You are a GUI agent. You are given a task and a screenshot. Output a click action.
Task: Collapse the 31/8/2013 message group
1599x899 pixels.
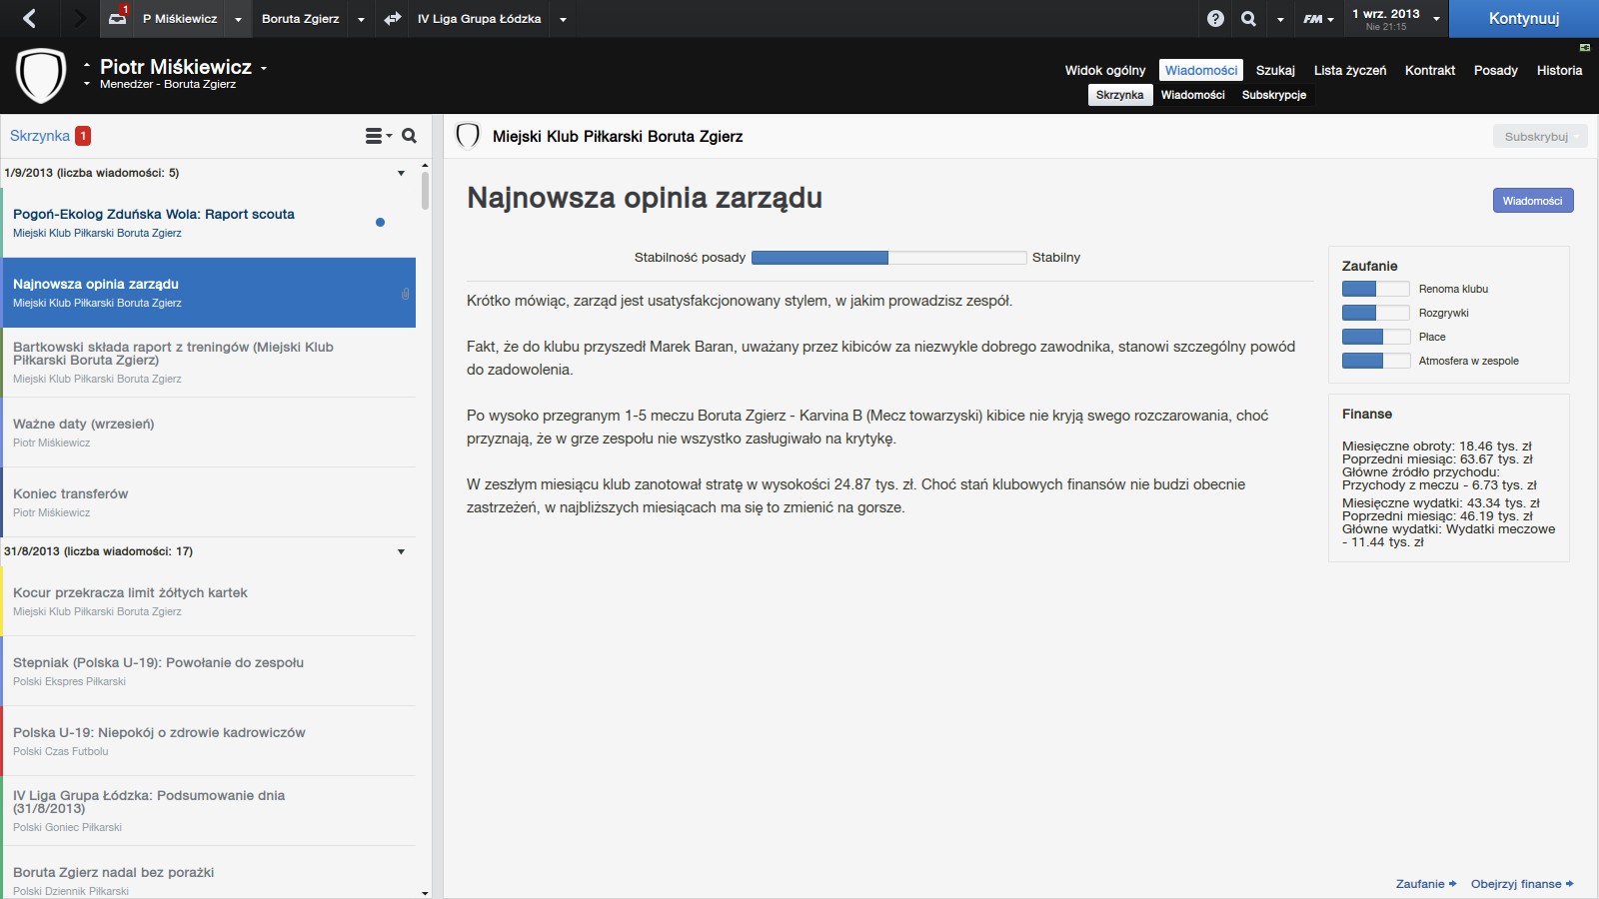coord(401,551)
